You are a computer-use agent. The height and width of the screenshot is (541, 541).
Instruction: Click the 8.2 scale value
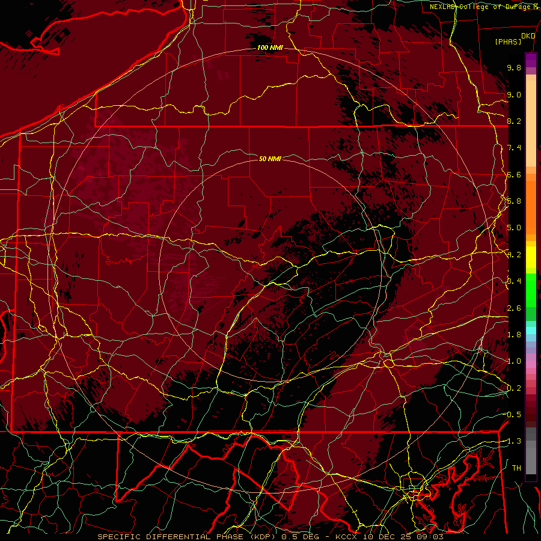click(x=514, y=121)
